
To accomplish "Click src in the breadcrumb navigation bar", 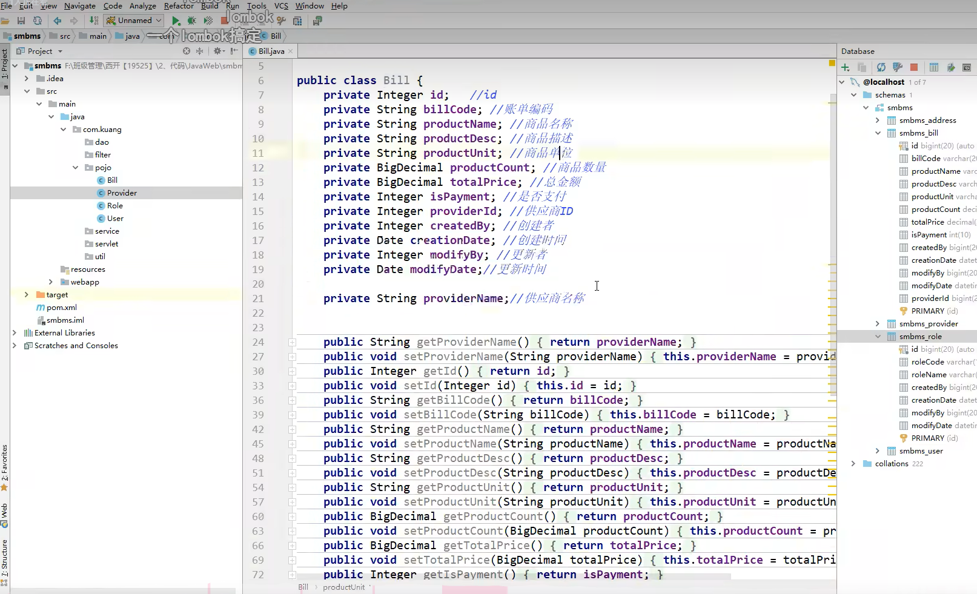I will pyautogui.click(x=60, y=36).
